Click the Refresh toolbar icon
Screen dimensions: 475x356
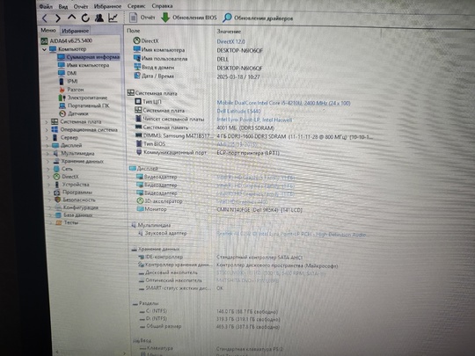coord(85,18)
